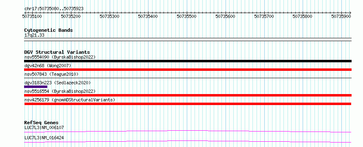
Task: Click the 50735700 ruler tick label
Action: click(x=264, y=16)
